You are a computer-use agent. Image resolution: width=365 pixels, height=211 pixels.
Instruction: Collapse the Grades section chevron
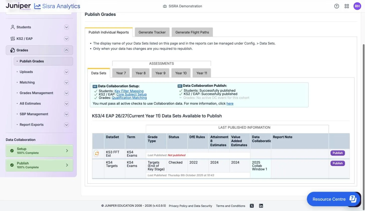tap(66, 50)
